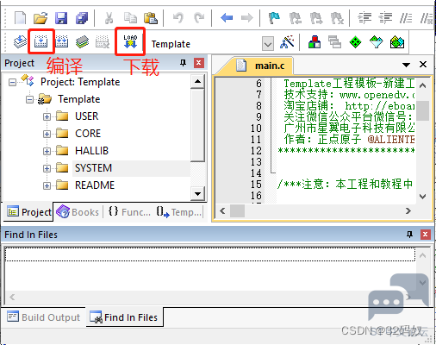This screenshot has width=436, height=345.
Task: Click the project tree scroll down arrow
Action: [x=197, y=194]
